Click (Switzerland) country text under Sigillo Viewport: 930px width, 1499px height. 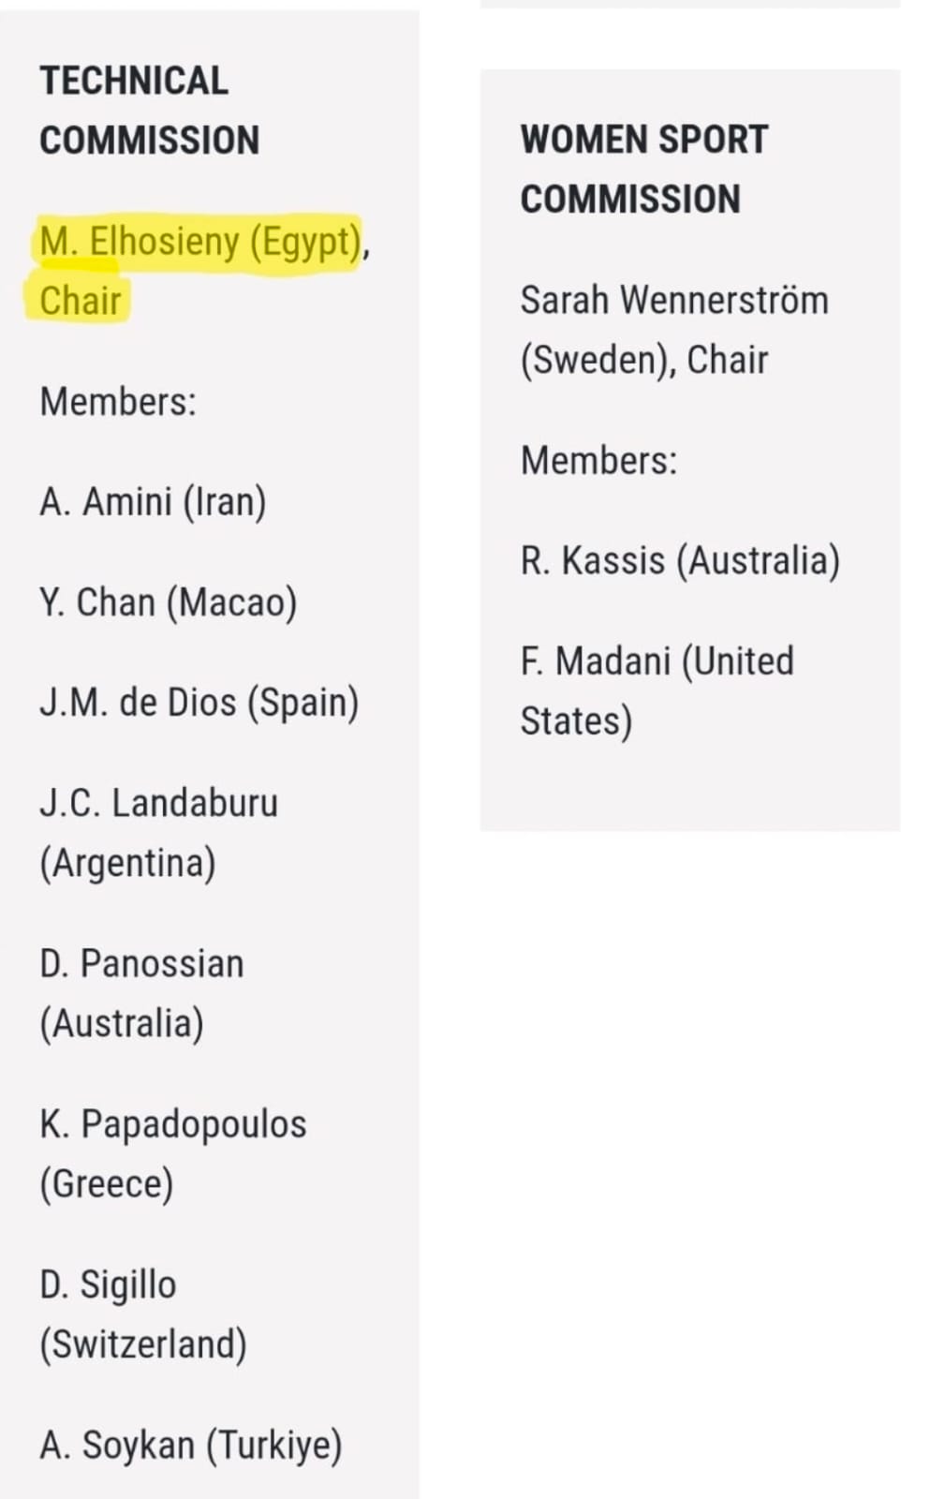coord(143,1344)
